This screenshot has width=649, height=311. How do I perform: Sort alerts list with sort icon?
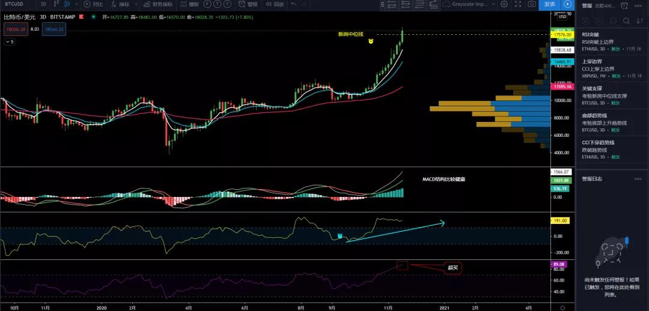[x=640, y=21]
